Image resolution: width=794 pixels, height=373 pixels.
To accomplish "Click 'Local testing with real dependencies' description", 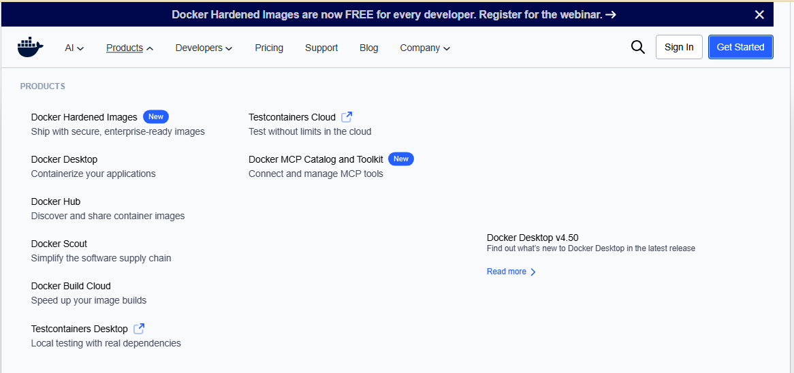I will [106, 343].
